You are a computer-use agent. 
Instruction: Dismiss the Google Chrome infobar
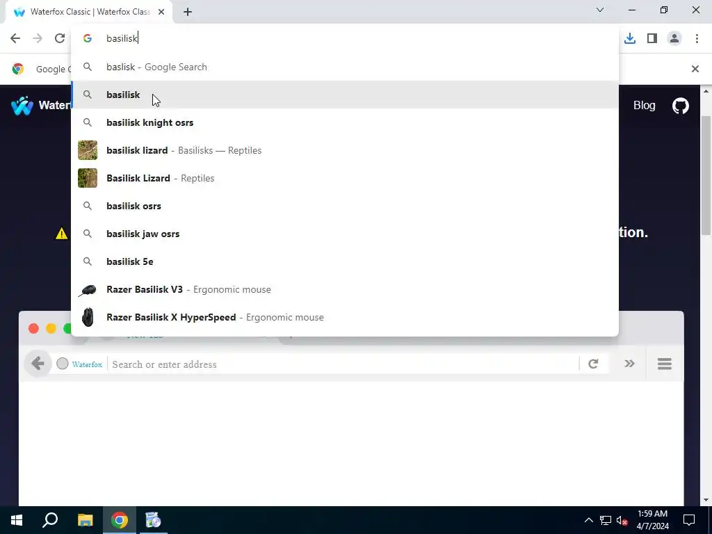pyautogui.click(x=695, y=69)
